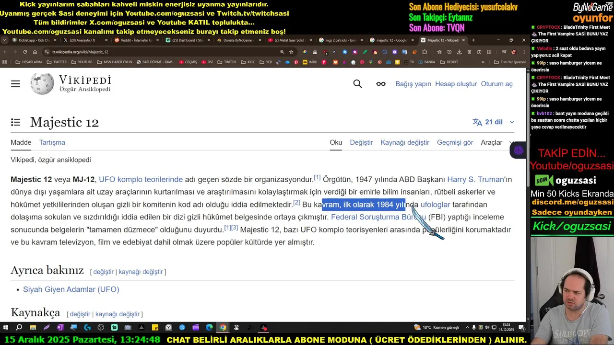Screen dimensions: 614x345
Task: Switch to the Metal Gear Solid YouTube tab
Action: pos(289,40)
